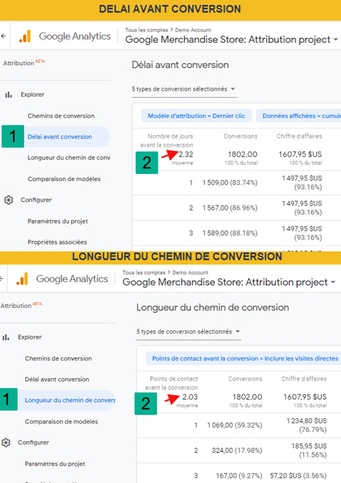Click average value 2.03 moyenne

click(x=188, y=400)
